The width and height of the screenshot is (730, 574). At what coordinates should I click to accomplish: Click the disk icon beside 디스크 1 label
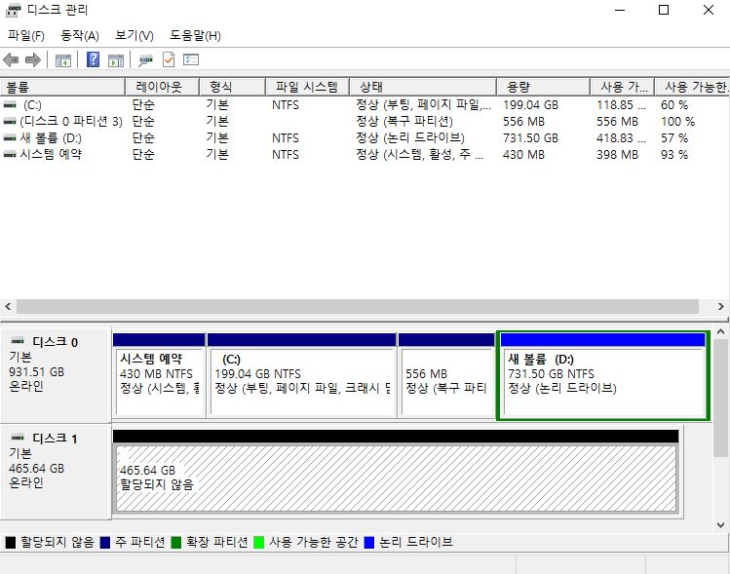[18, 438]
